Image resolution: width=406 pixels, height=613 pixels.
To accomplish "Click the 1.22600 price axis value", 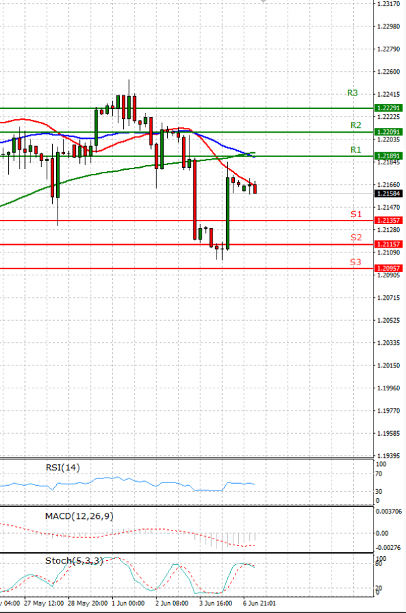I will point(388,72).
